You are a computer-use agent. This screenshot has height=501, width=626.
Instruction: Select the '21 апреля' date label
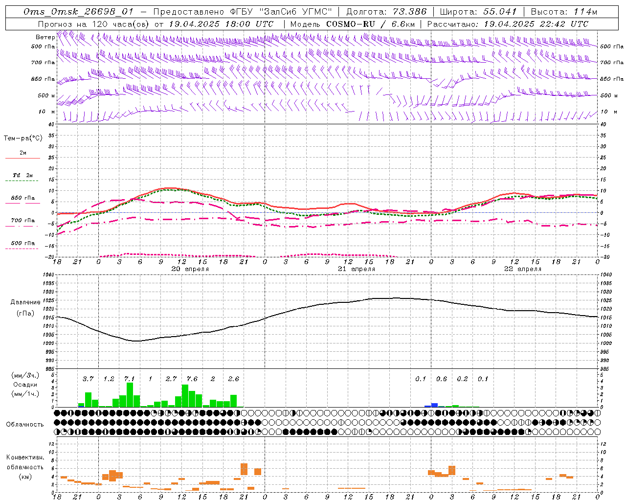pyautogui.click(x=356, y=269)
